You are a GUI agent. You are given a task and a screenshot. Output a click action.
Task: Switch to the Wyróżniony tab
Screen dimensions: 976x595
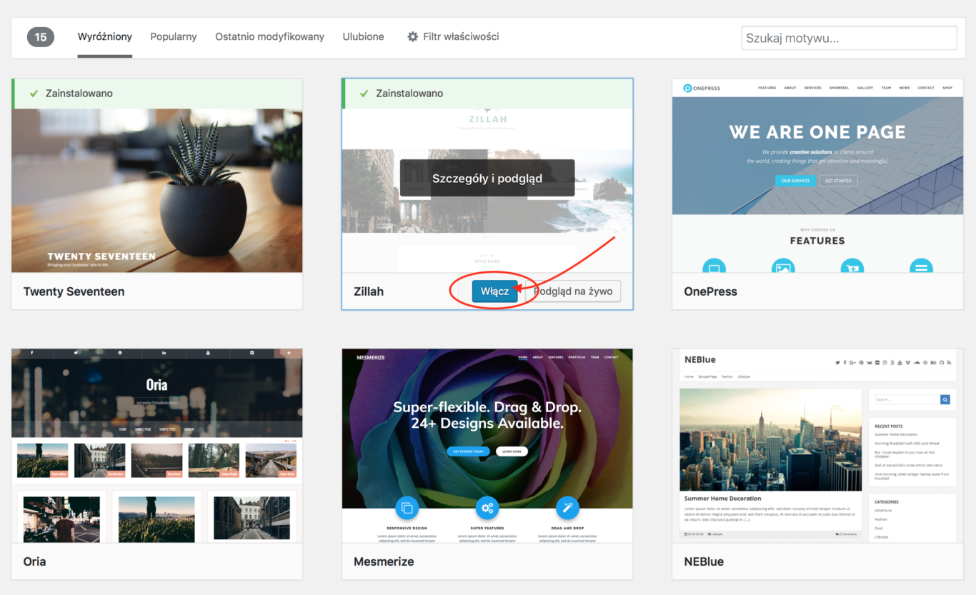pos(104,36)
